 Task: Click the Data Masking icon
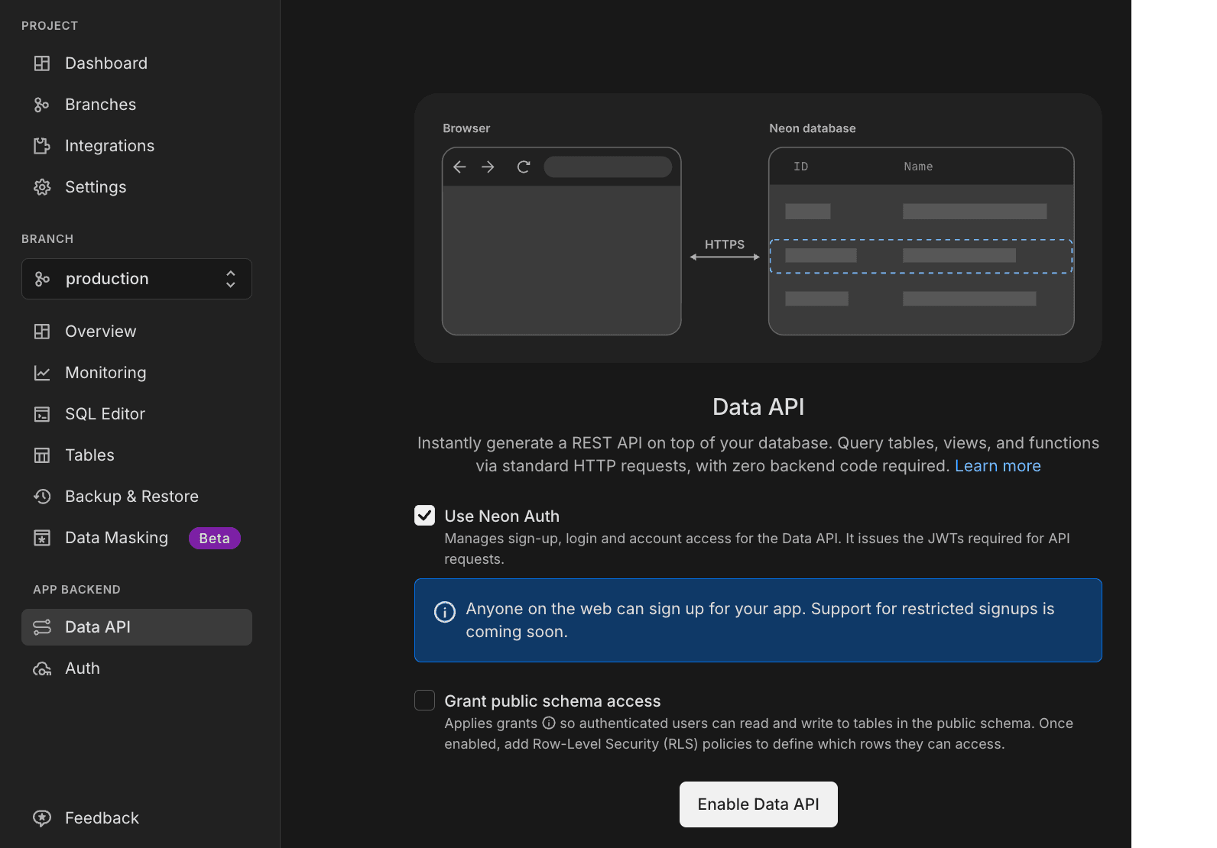coord(42,538)
